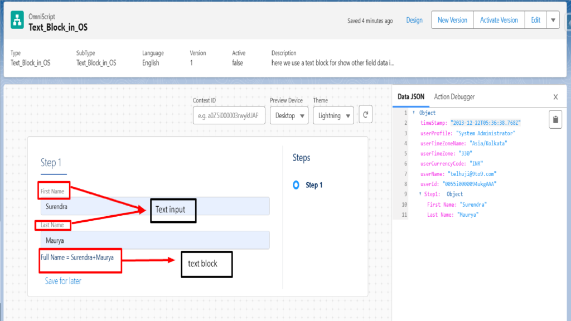The image size is (571, 321).
Task: Switch to the Action Debugger tab
Action: tap(454, 97)
